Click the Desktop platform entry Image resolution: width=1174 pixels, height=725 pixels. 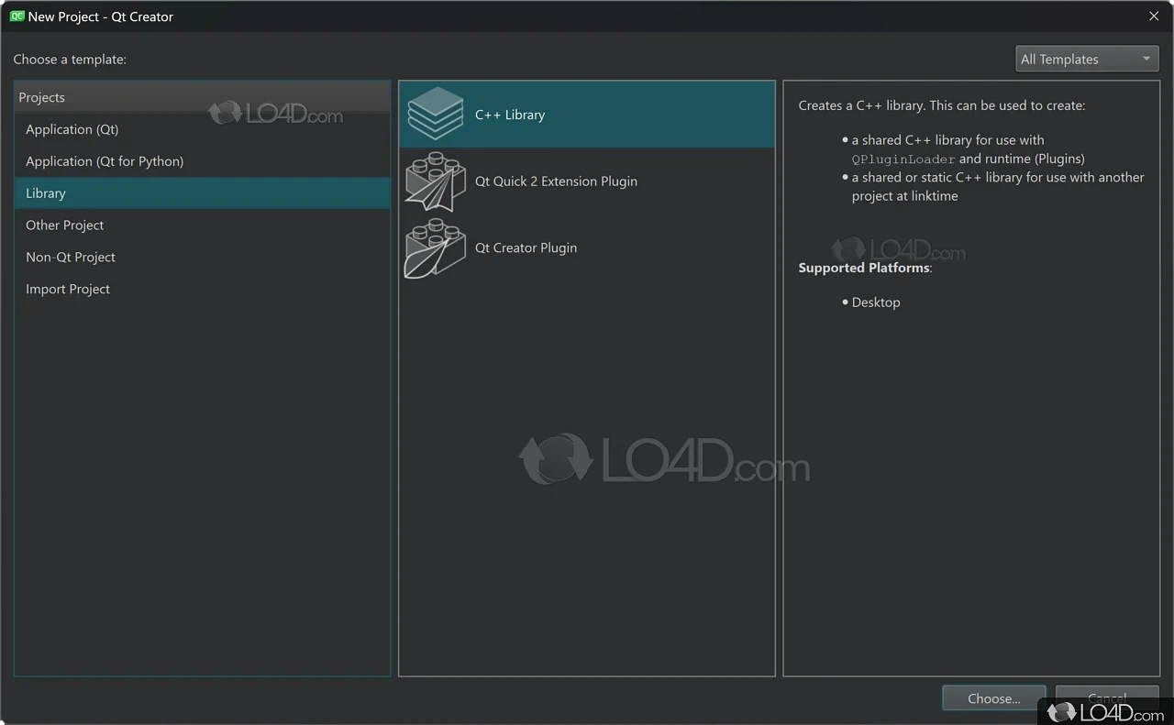[x=876, y=302]
